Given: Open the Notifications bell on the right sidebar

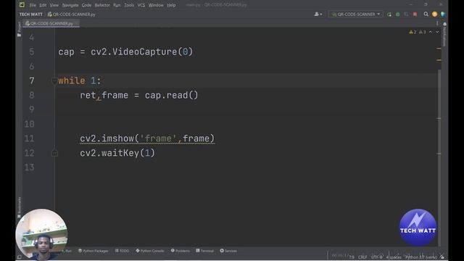Looking at the screenshot, I should pos(444,25).
